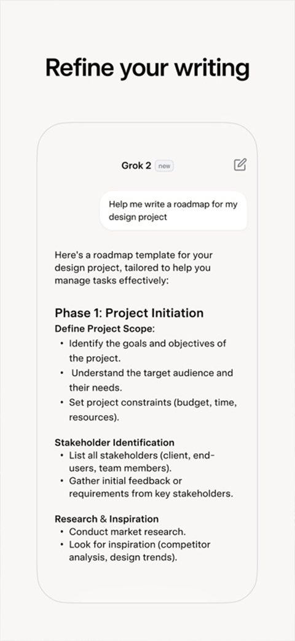295x641 pixels.
Task: Open the Grok 2 model selector
Action: pyautogui.click(x=136, y=166)
